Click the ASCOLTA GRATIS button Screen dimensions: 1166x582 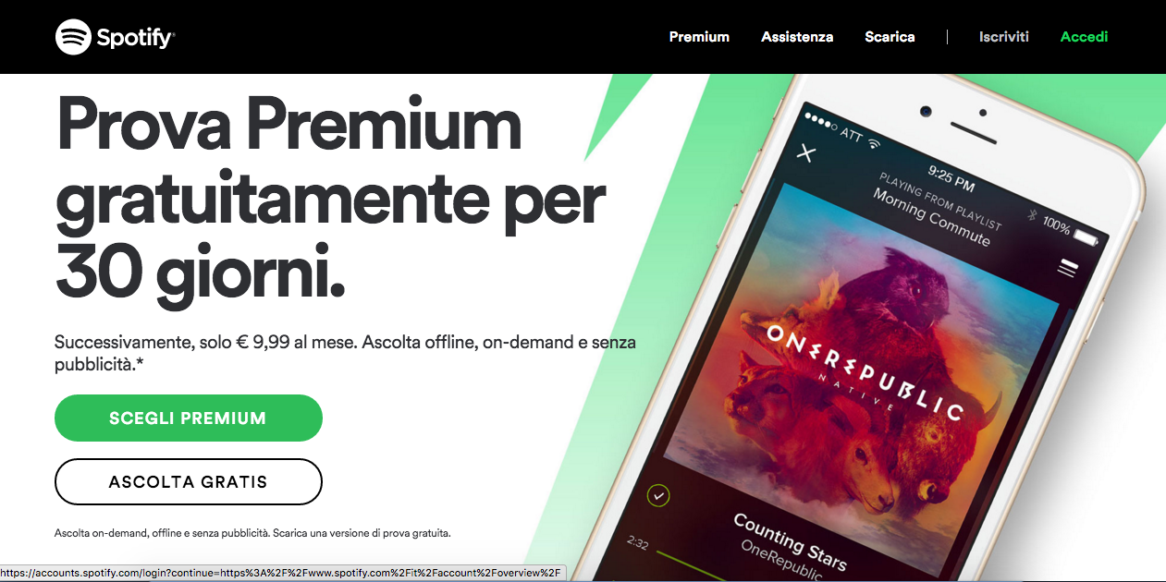click(x=189, y=482)
